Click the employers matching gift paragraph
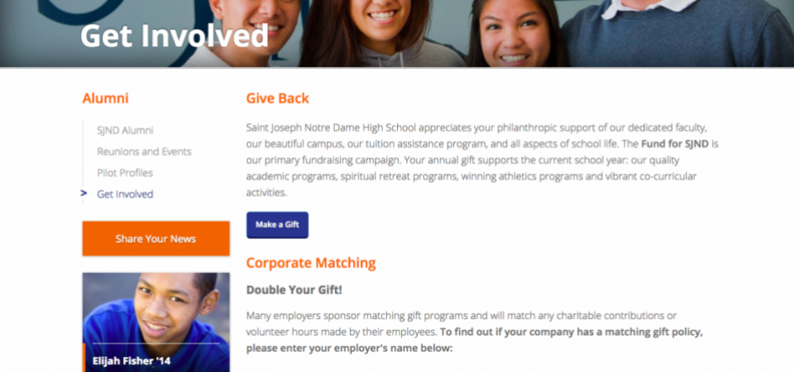794x372 pixels. tap(475, 332)
